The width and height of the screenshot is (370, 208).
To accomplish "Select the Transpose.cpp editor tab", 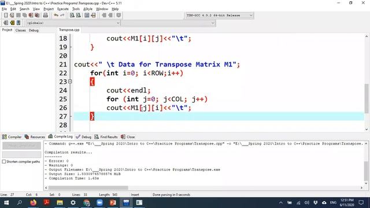I will click(x=69, y=30).
